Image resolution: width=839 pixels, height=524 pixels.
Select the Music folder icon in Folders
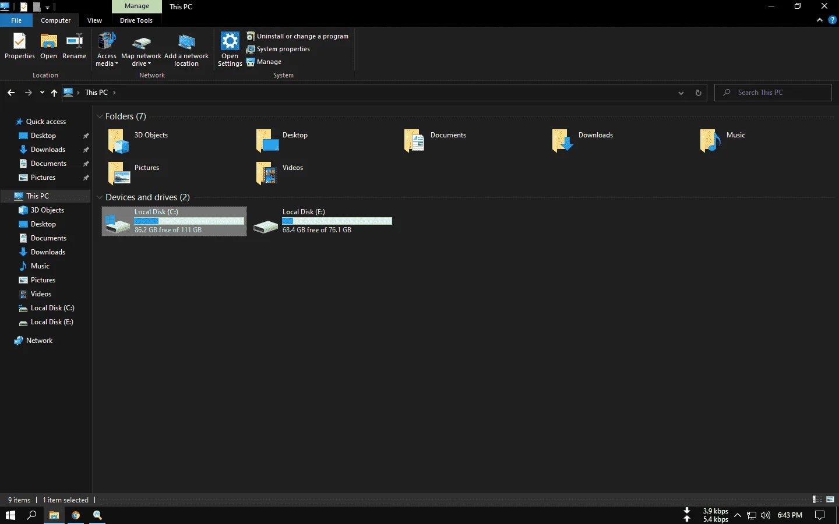click(x=710, y=141)
